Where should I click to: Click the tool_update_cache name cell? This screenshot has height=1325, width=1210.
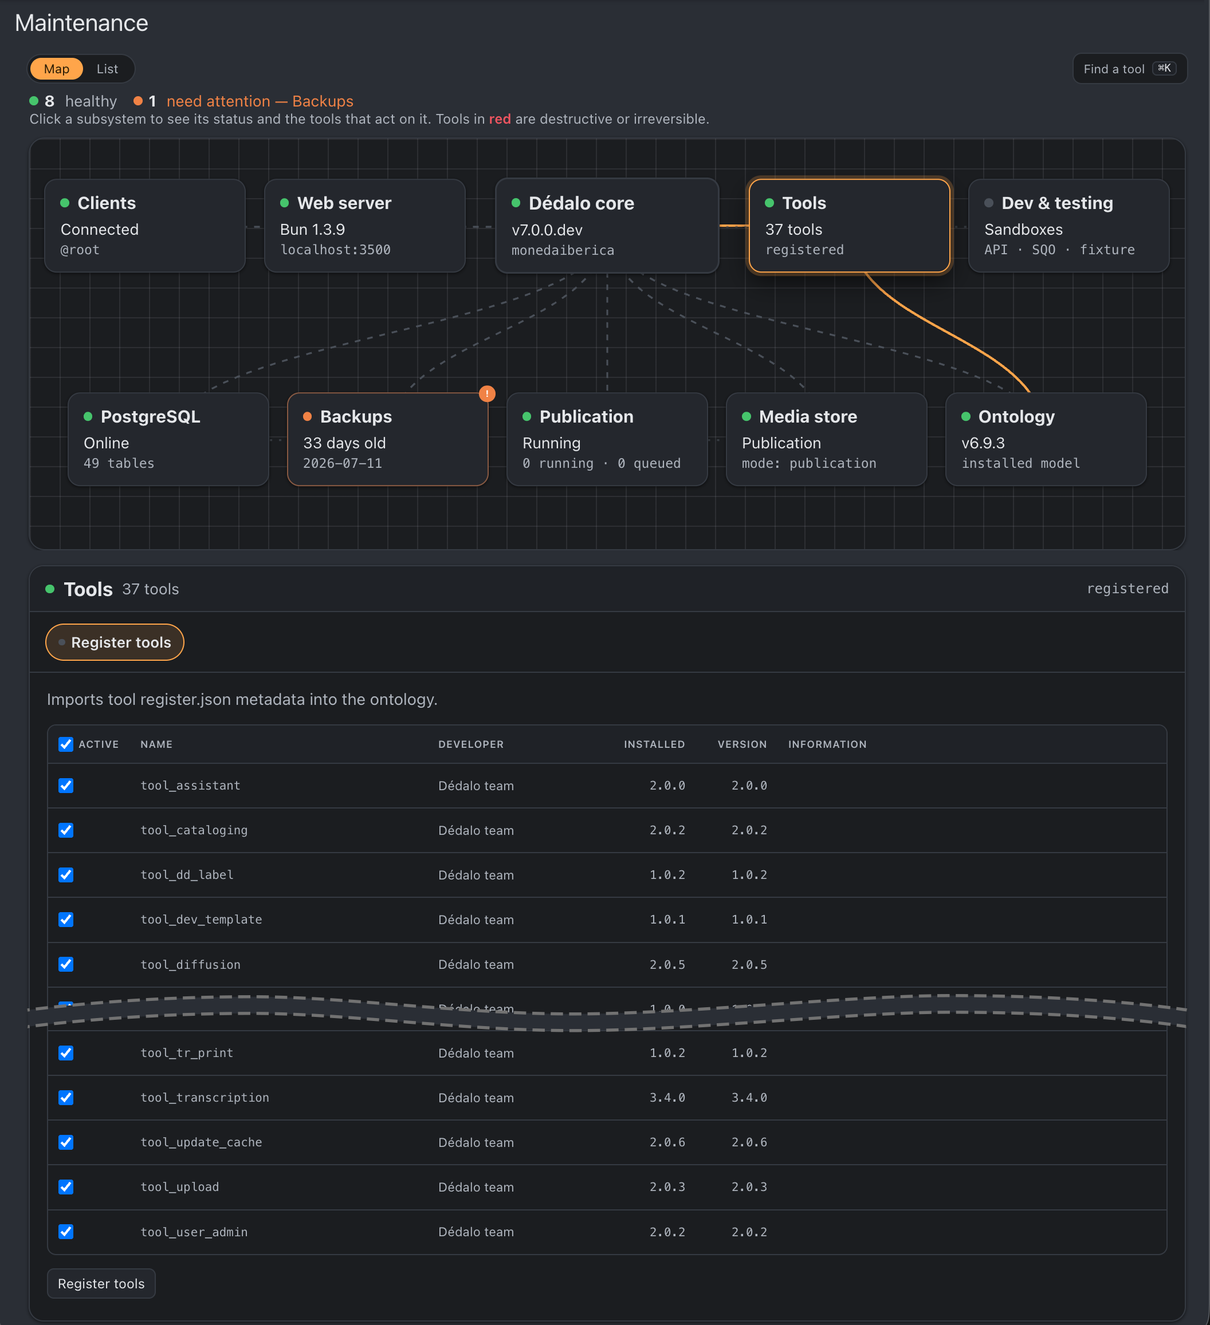pos(201,1142)
